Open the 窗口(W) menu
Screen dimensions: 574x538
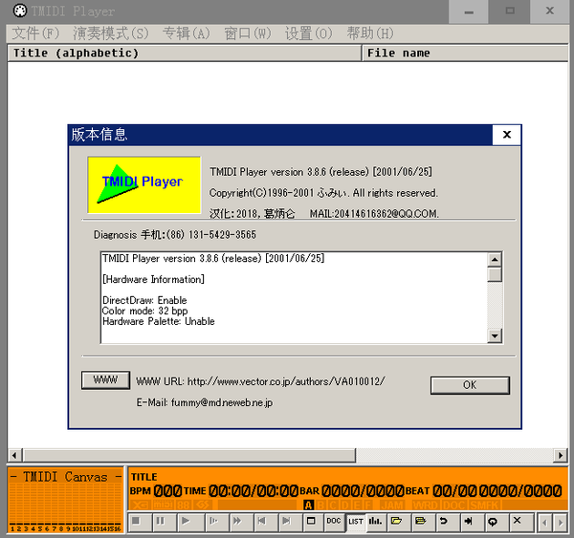pyautogui.click(x=248, y=33)
